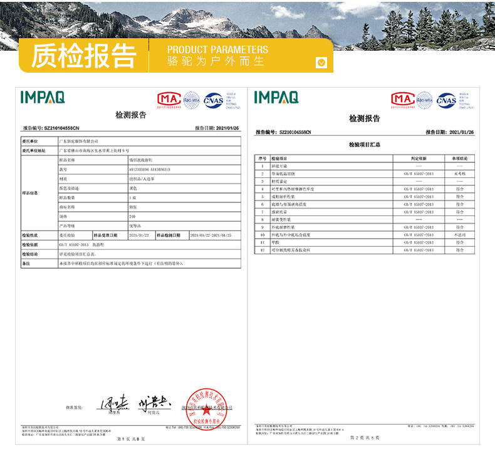495x451 pixels.
Task: Click the sequence number '7' cell
Action: [263, 212]
